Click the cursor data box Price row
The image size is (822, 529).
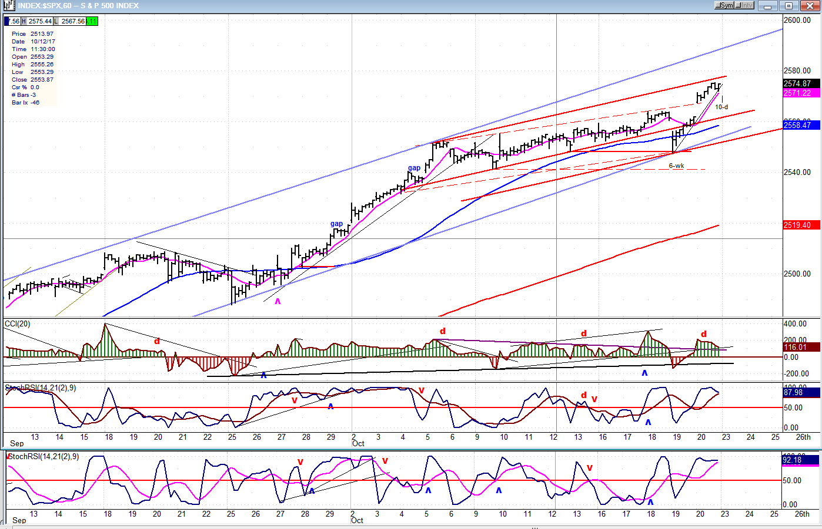[x=33, y=34]
